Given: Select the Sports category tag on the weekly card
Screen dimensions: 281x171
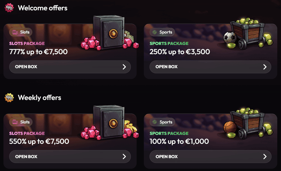Looking at the screenshot, I should [x=162, y=122].
